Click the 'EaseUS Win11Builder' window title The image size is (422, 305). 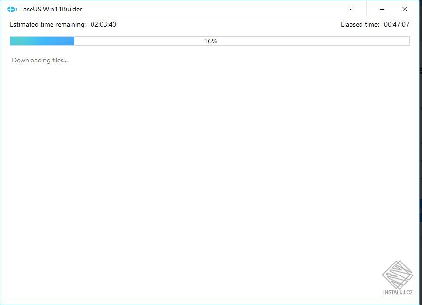51,9
